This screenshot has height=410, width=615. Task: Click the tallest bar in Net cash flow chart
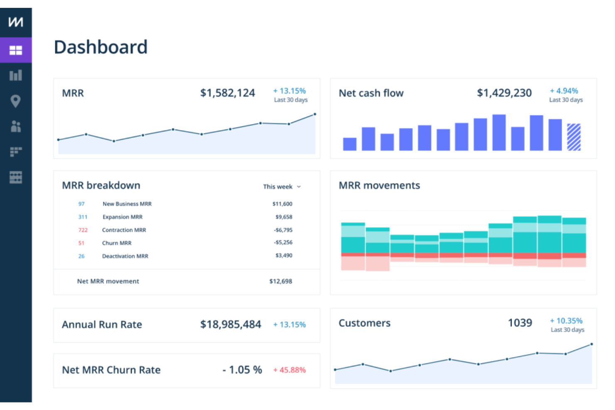(x=499, y=132)
